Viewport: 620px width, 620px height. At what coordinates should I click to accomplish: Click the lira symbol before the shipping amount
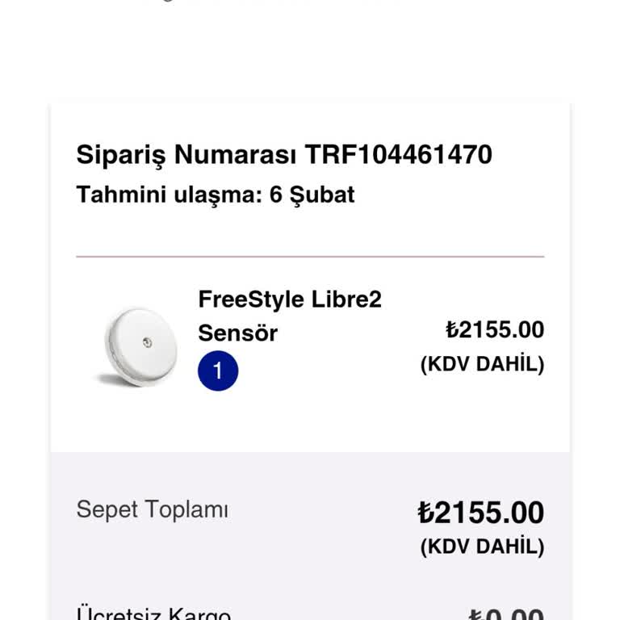[x=475, y=615]
